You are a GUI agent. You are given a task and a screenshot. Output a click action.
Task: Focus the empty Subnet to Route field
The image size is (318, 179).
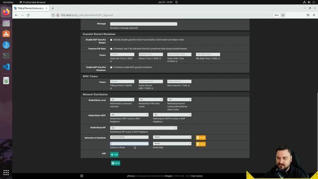pos(129,144)
